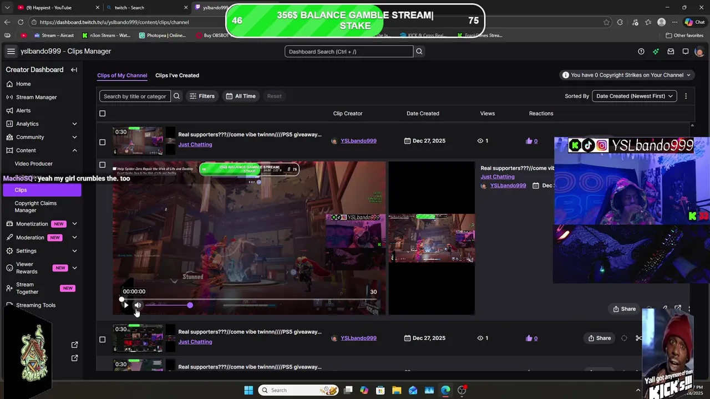Image resolution: width=710 pixels, height=399 pixels.
Task: Mute the clip player volume
Action: point(138,305)
